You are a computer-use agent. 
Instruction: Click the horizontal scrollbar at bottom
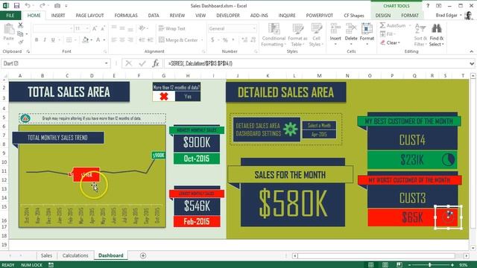[x=376, y=256]
